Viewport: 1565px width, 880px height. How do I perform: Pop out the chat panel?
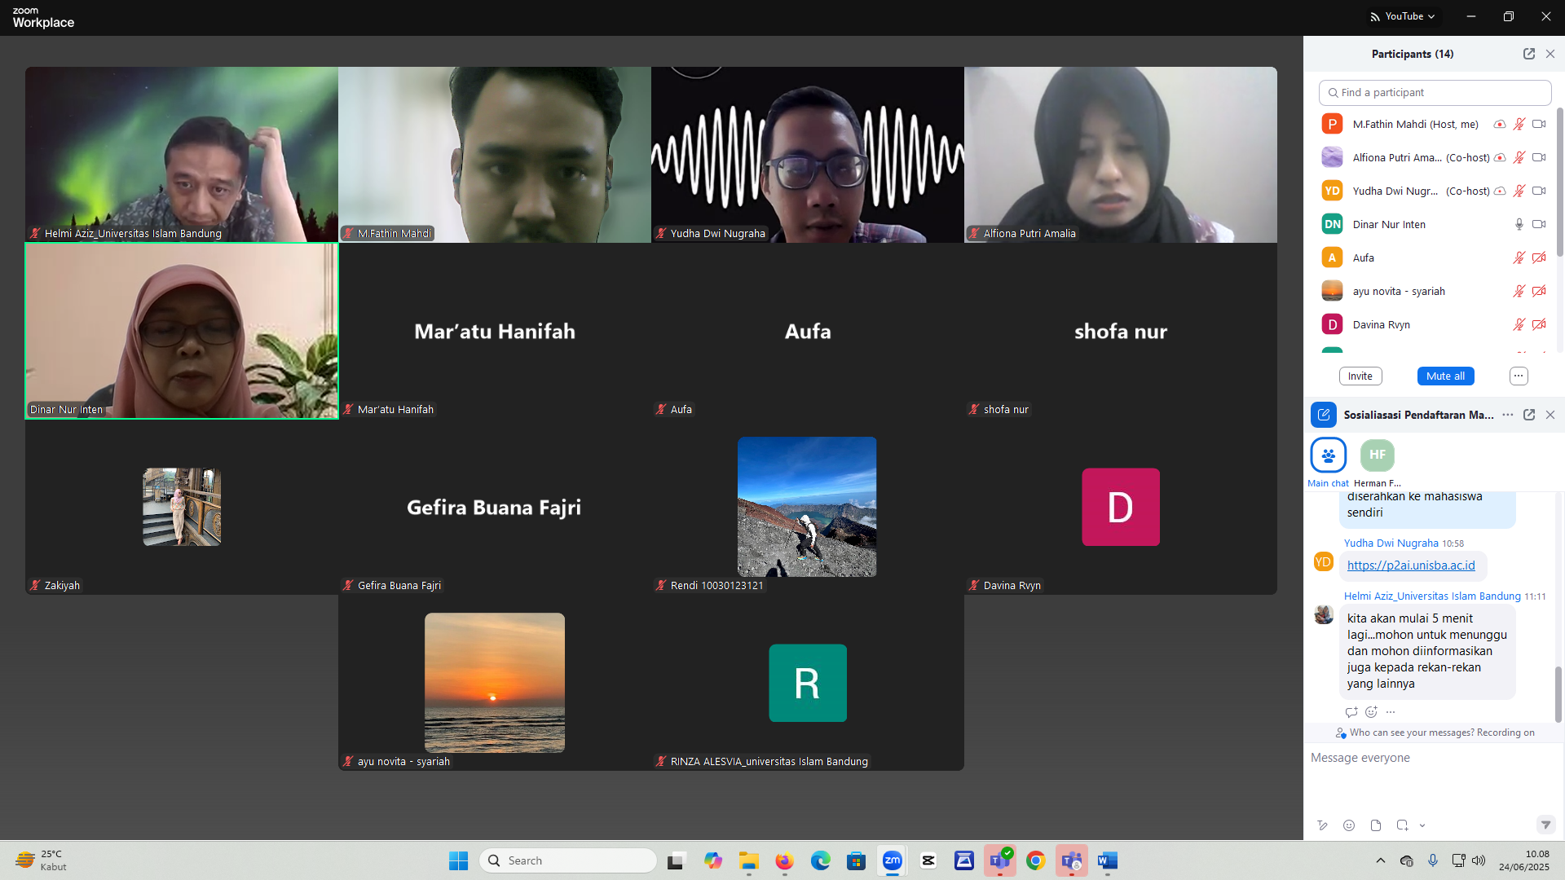point(1529,415)
